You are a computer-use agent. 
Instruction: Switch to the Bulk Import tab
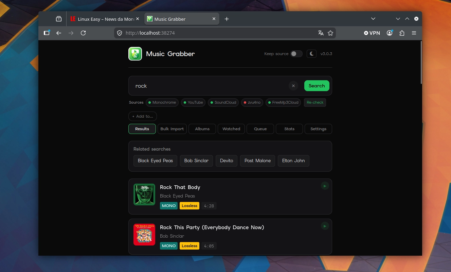click(172, 129)
